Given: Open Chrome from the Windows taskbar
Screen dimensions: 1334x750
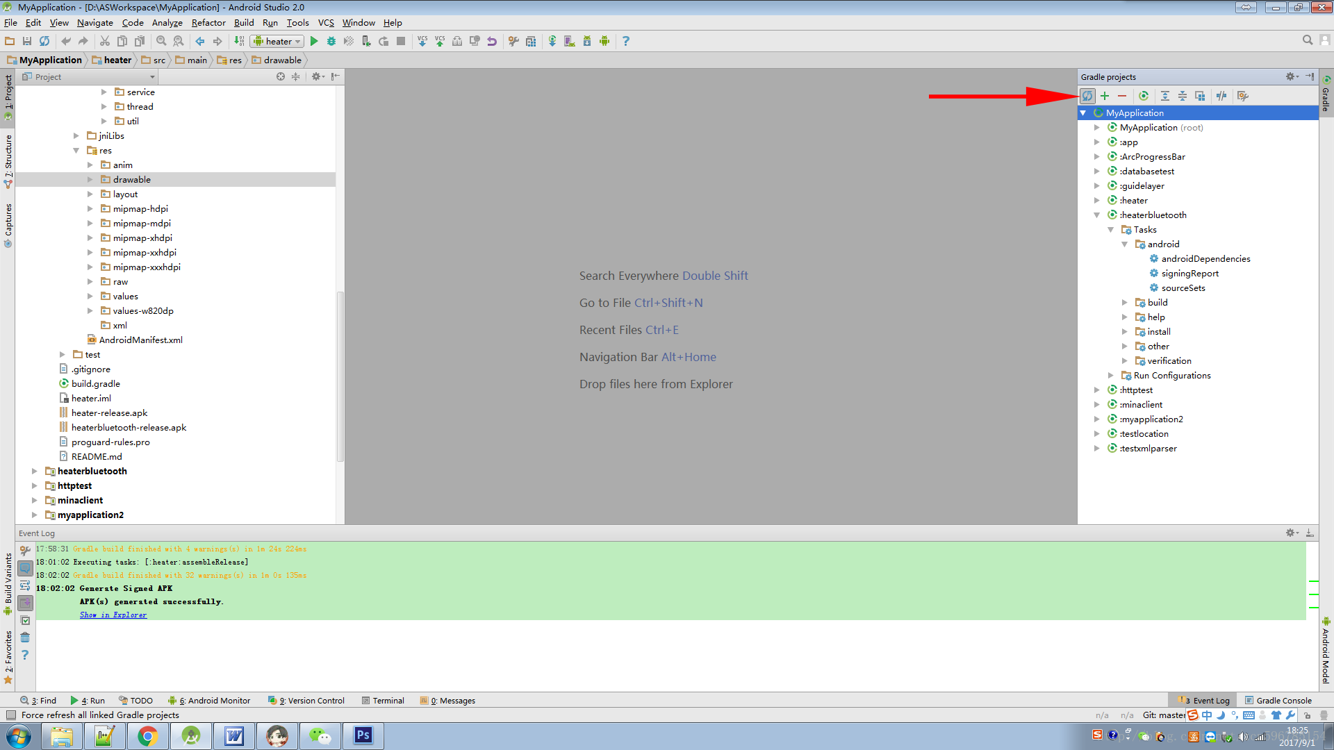Looking at the screenshot, I should click(147, 736).
